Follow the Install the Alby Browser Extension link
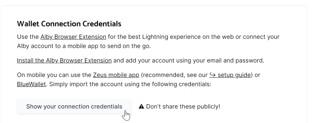 point(64,61)
